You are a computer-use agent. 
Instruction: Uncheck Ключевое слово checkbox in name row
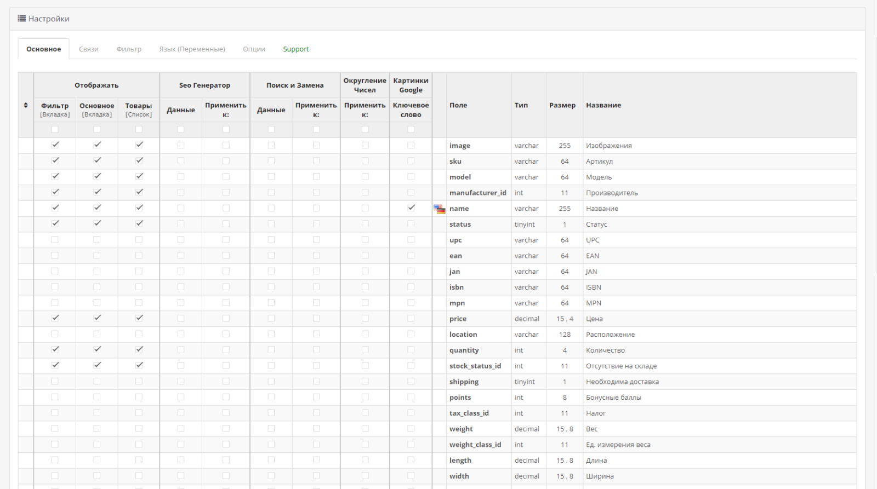411,208
